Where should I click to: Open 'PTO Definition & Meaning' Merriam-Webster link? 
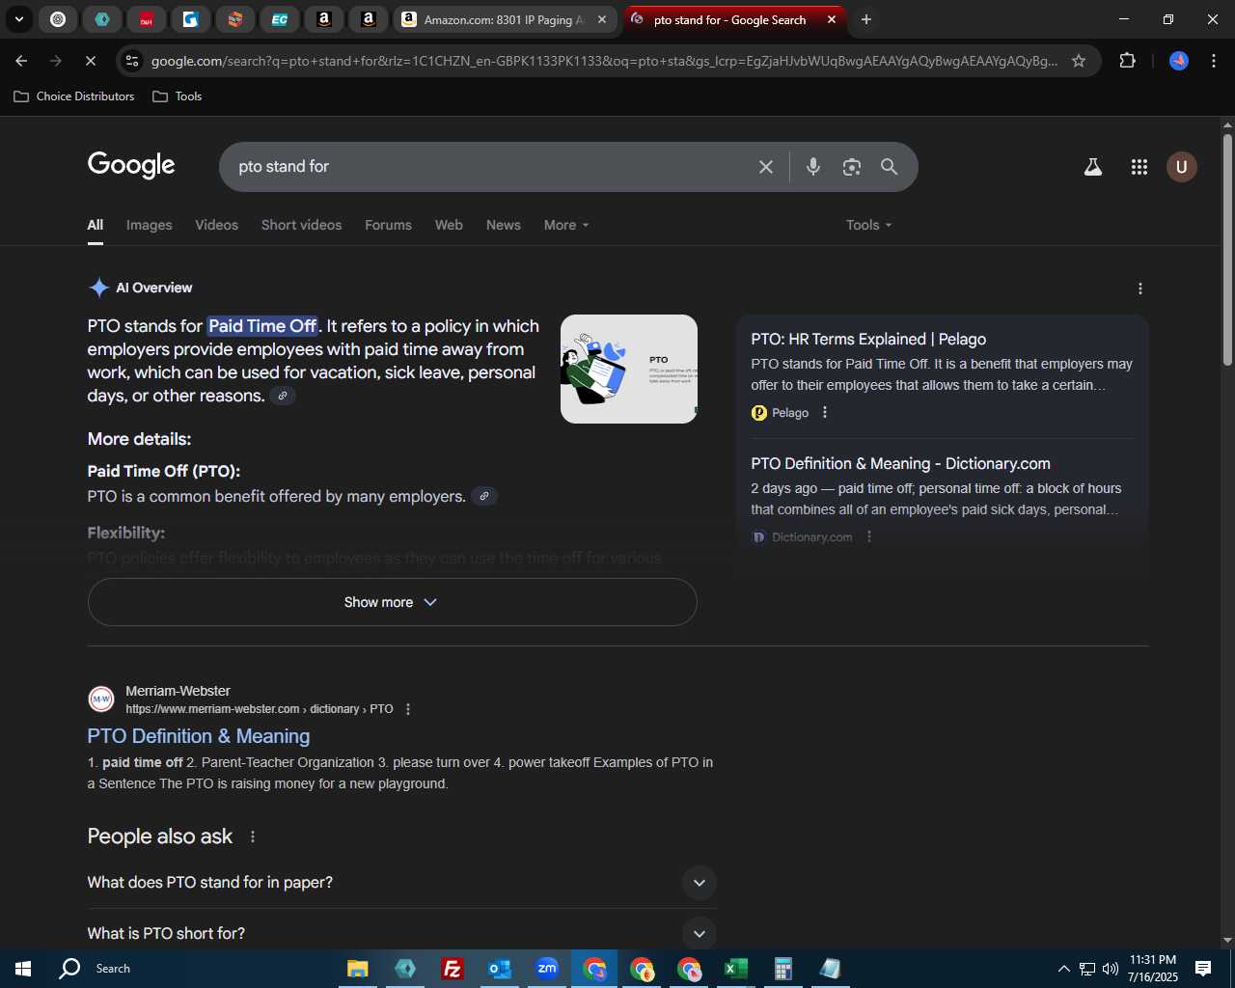(199, 736)
